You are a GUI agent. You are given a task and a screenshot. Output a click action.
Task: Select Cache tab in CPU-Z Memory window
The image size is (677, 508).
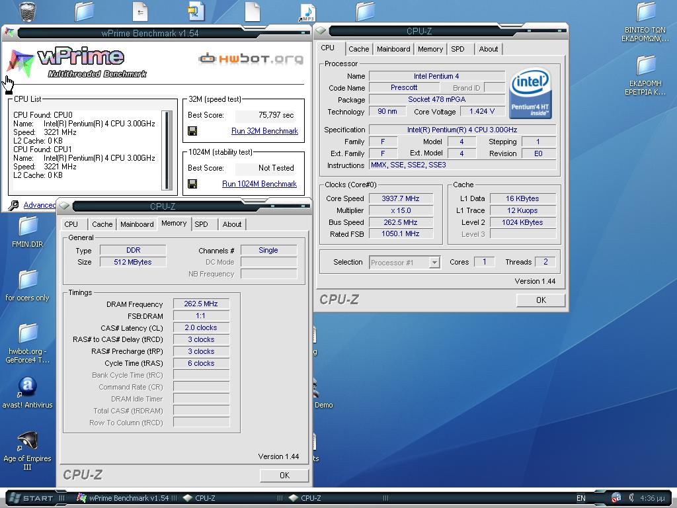click(102, 224)
